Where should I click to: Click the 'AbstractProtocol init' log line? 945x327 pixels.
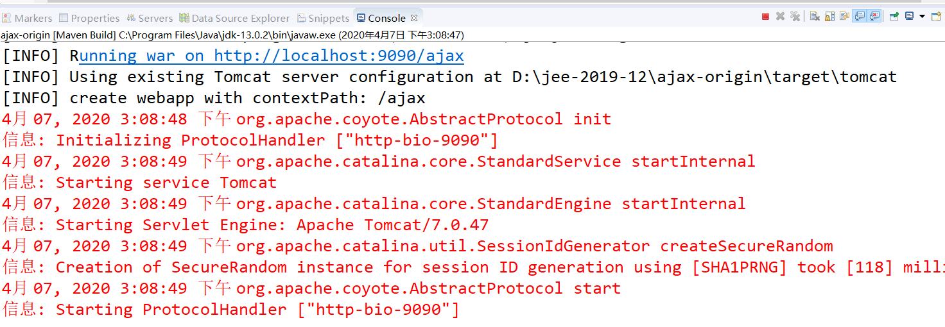pos(306,119)
